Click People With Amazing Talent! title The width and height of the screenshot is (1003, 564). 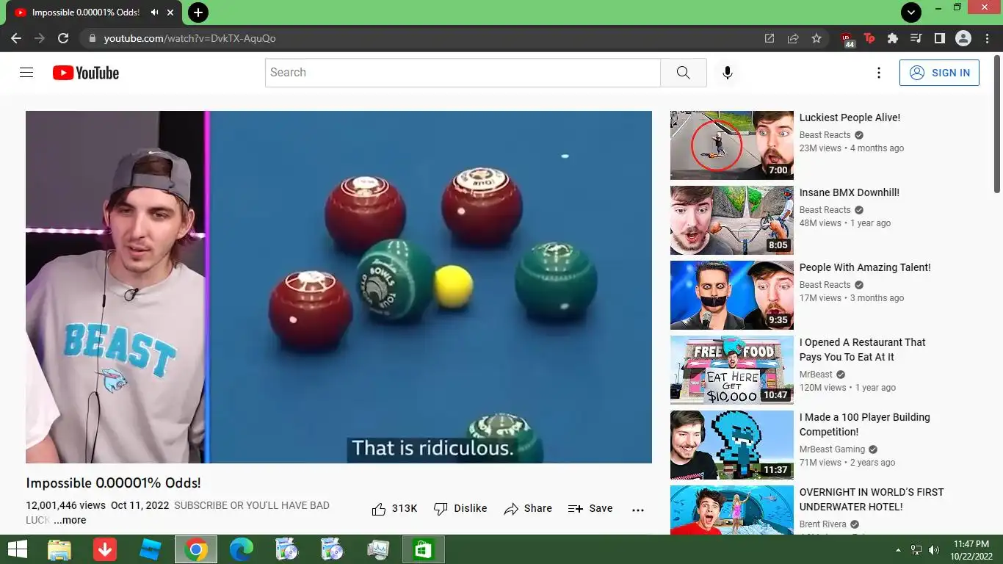tap(865, 267)
